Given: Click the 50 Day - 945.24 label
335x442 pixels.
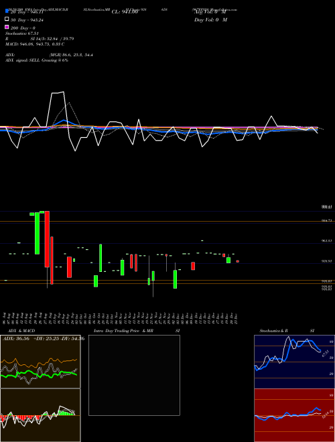Looking at the screenshot, I should click(27, 20).
